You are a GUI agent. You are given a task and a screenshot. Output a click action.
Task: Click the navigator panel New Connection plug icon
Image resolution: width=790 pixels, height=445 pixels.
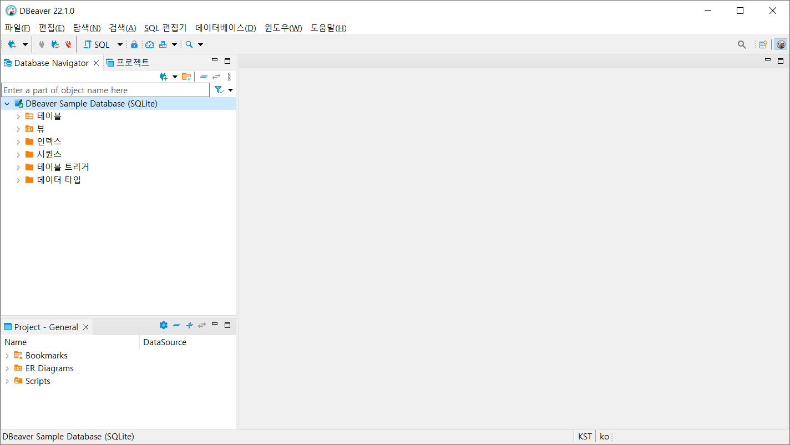[163, 77]
